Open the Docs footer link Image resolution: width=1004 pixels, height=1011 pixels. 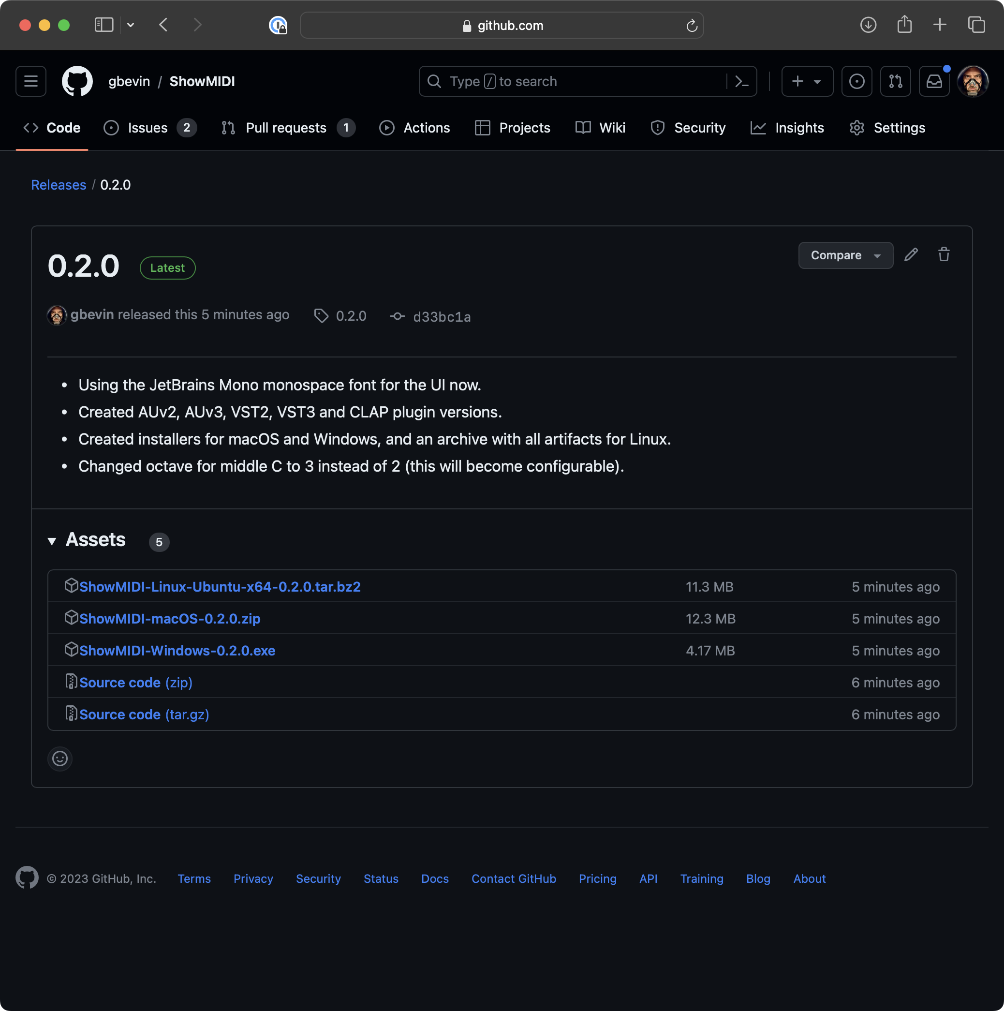[435, 878]
